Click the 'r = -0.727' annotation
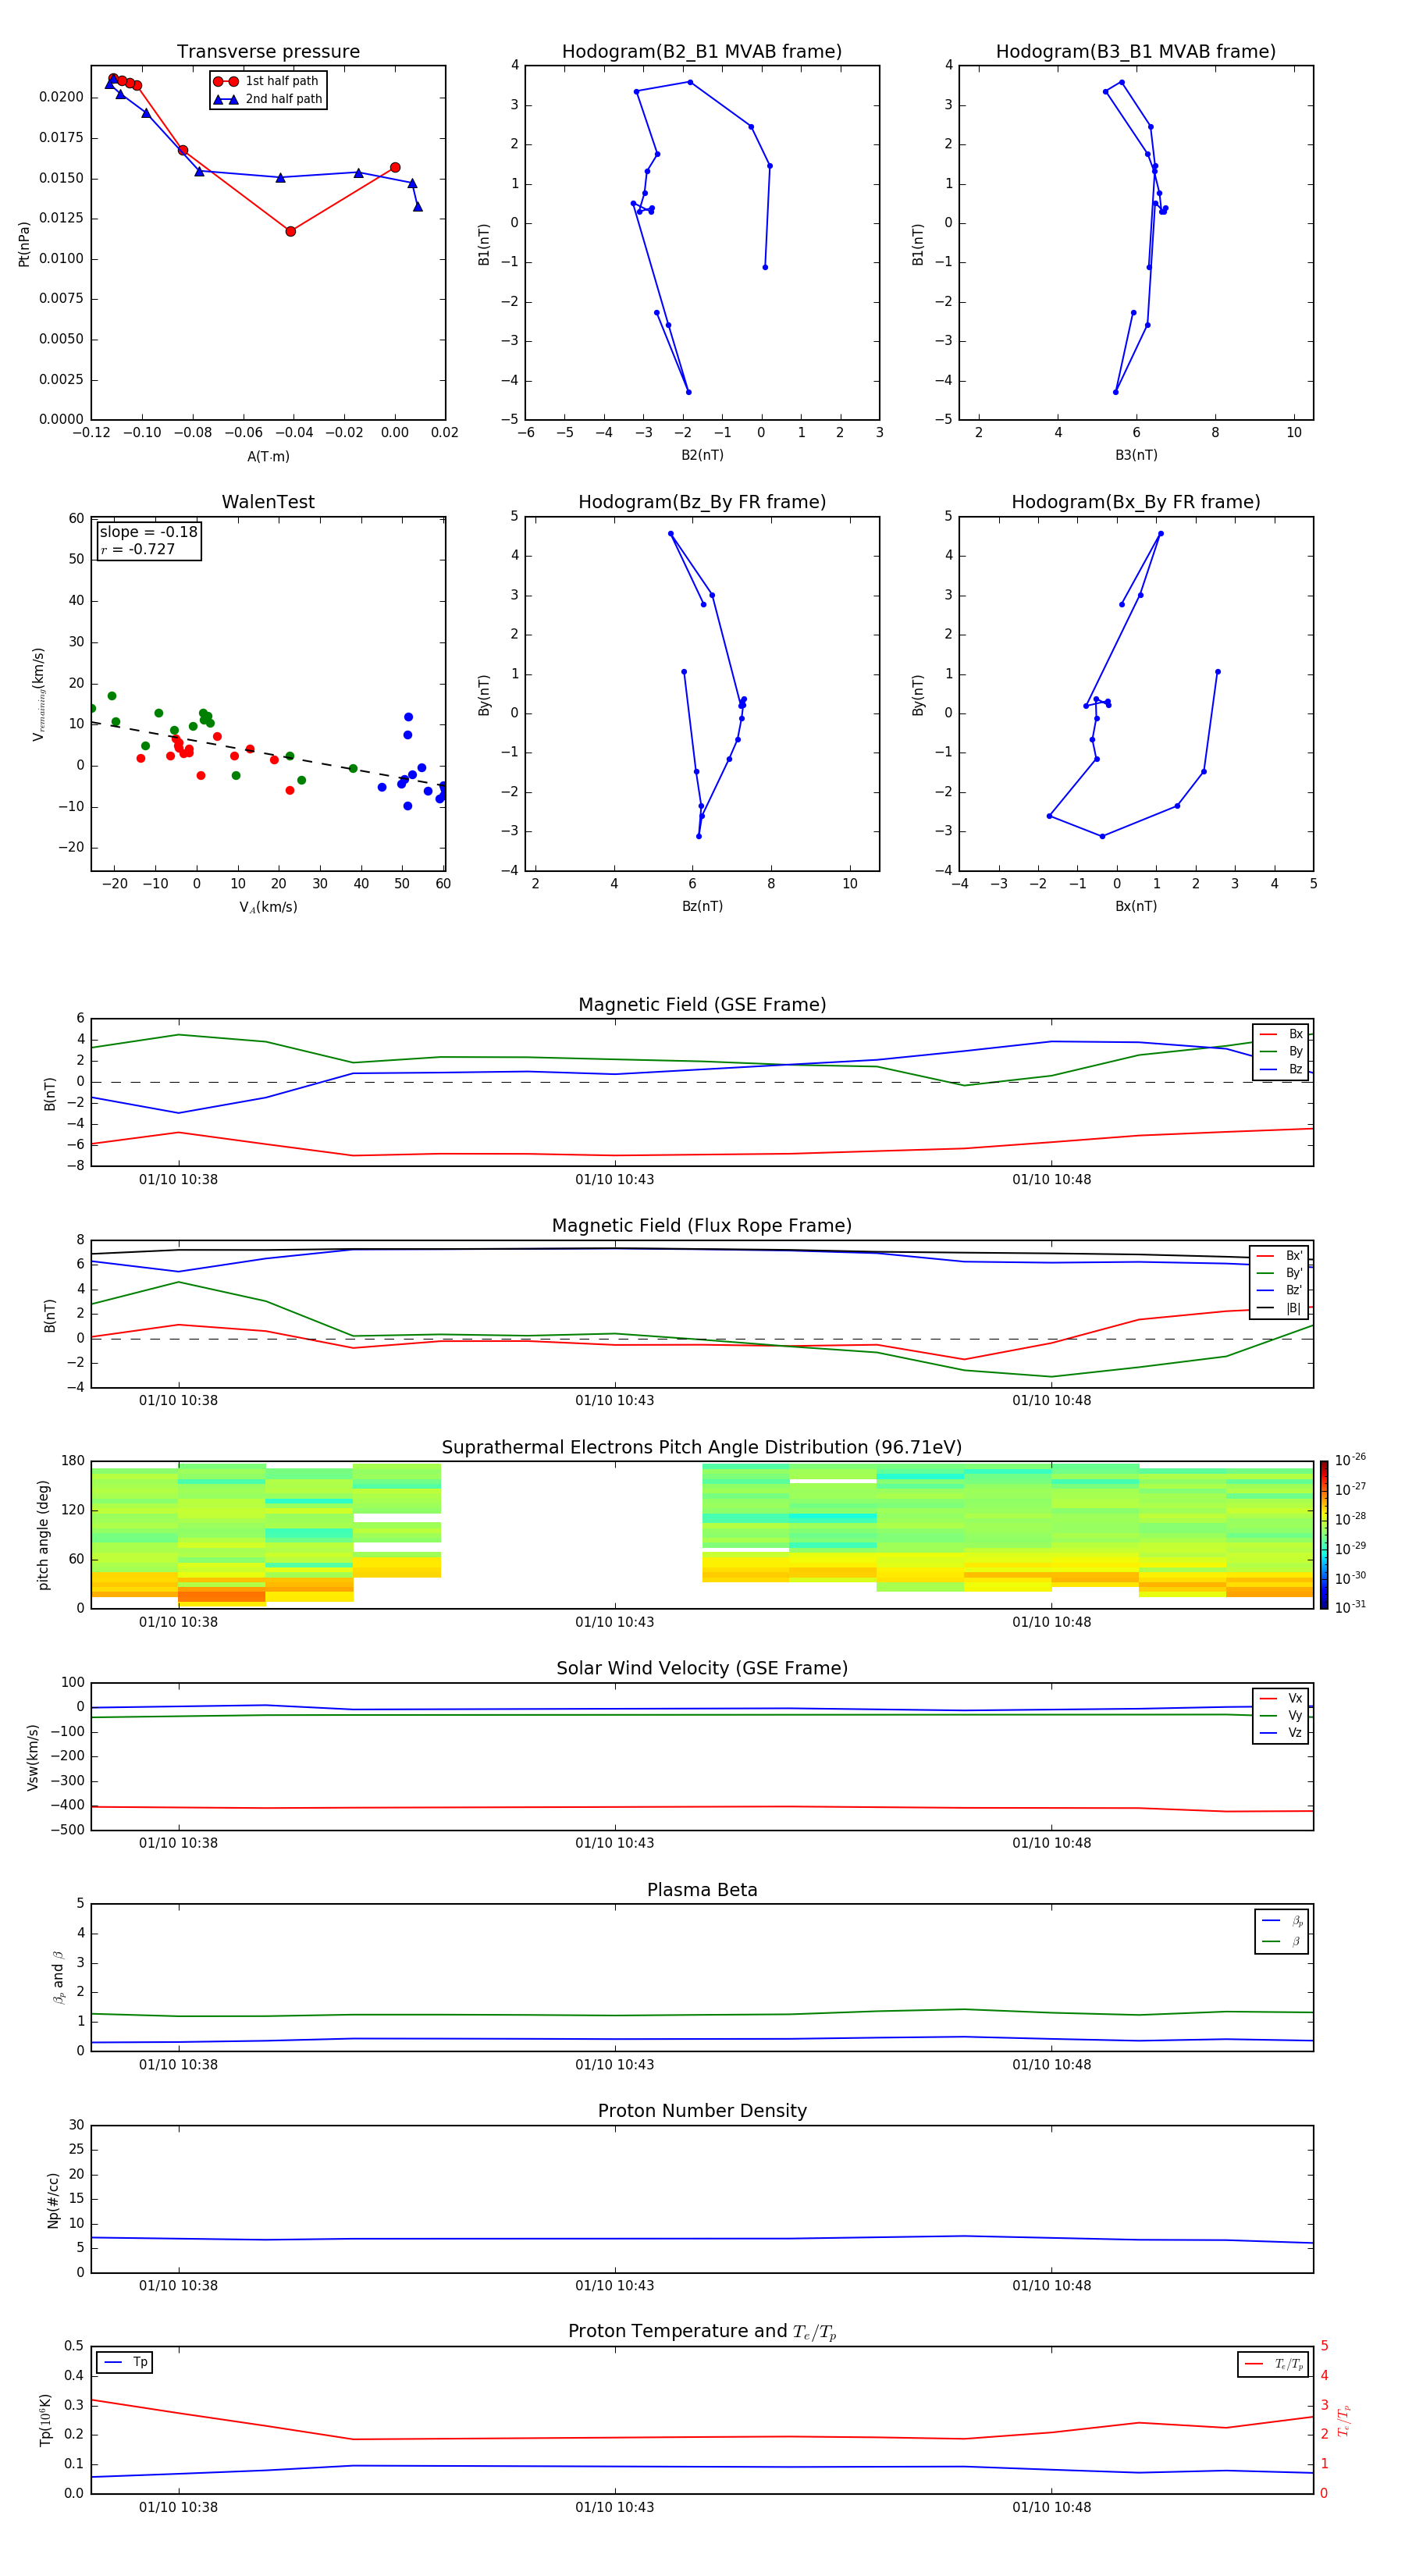Screen dimensions: 1405x2576 coord(138,549)
